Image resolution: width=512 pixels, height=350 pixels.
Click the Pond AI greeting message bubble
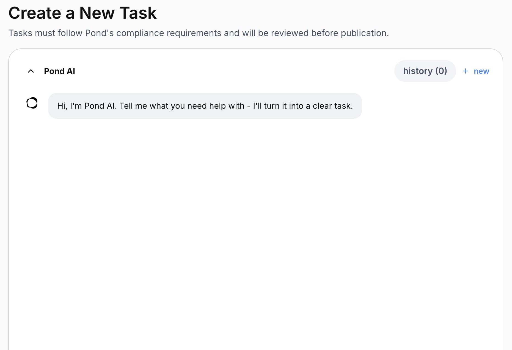pyautogui.click(x=205, y=106)
